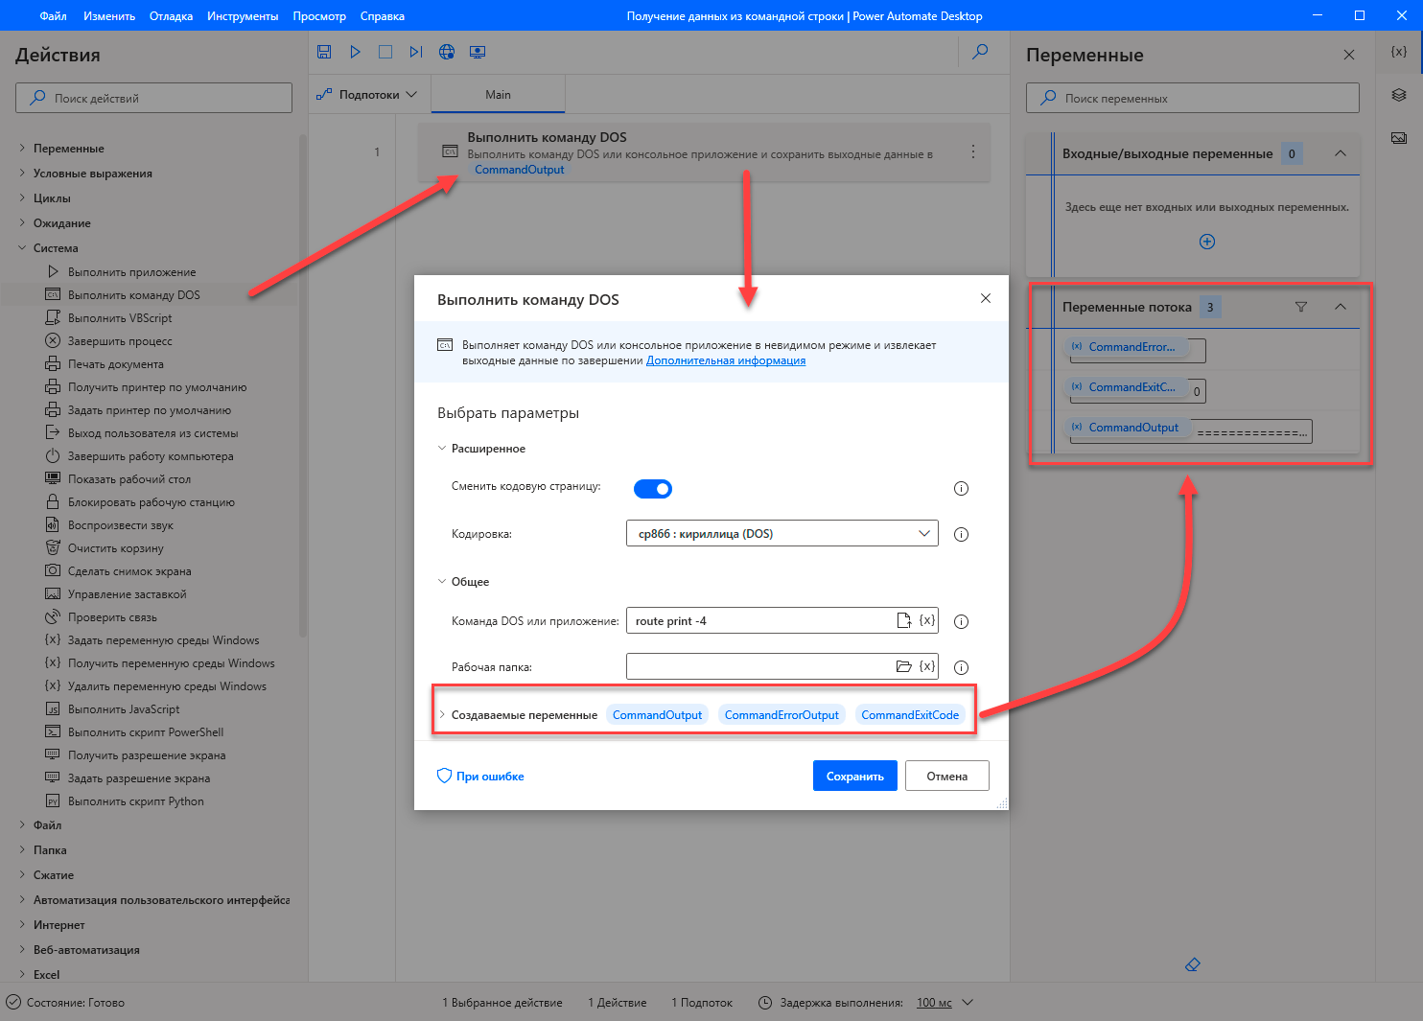Collapse the Advanced parameters section
This screenshot has height=1021, width=1423.
(442, 449)
